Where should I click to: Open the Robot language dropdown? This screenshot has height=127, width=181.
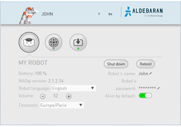pos(74,88)
